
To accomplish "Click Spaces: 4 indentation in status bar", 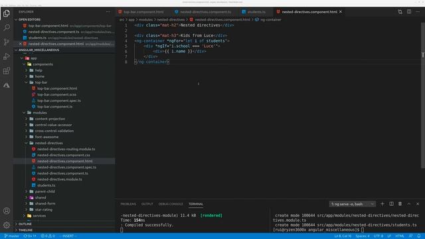I will tap(363, 236).
